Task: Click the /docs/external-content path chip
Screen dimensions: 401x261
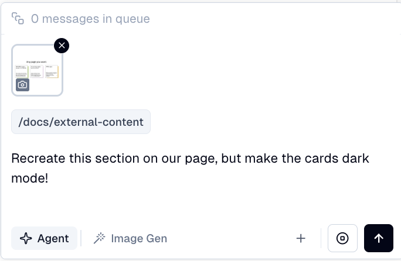Action: coord(81,122)
